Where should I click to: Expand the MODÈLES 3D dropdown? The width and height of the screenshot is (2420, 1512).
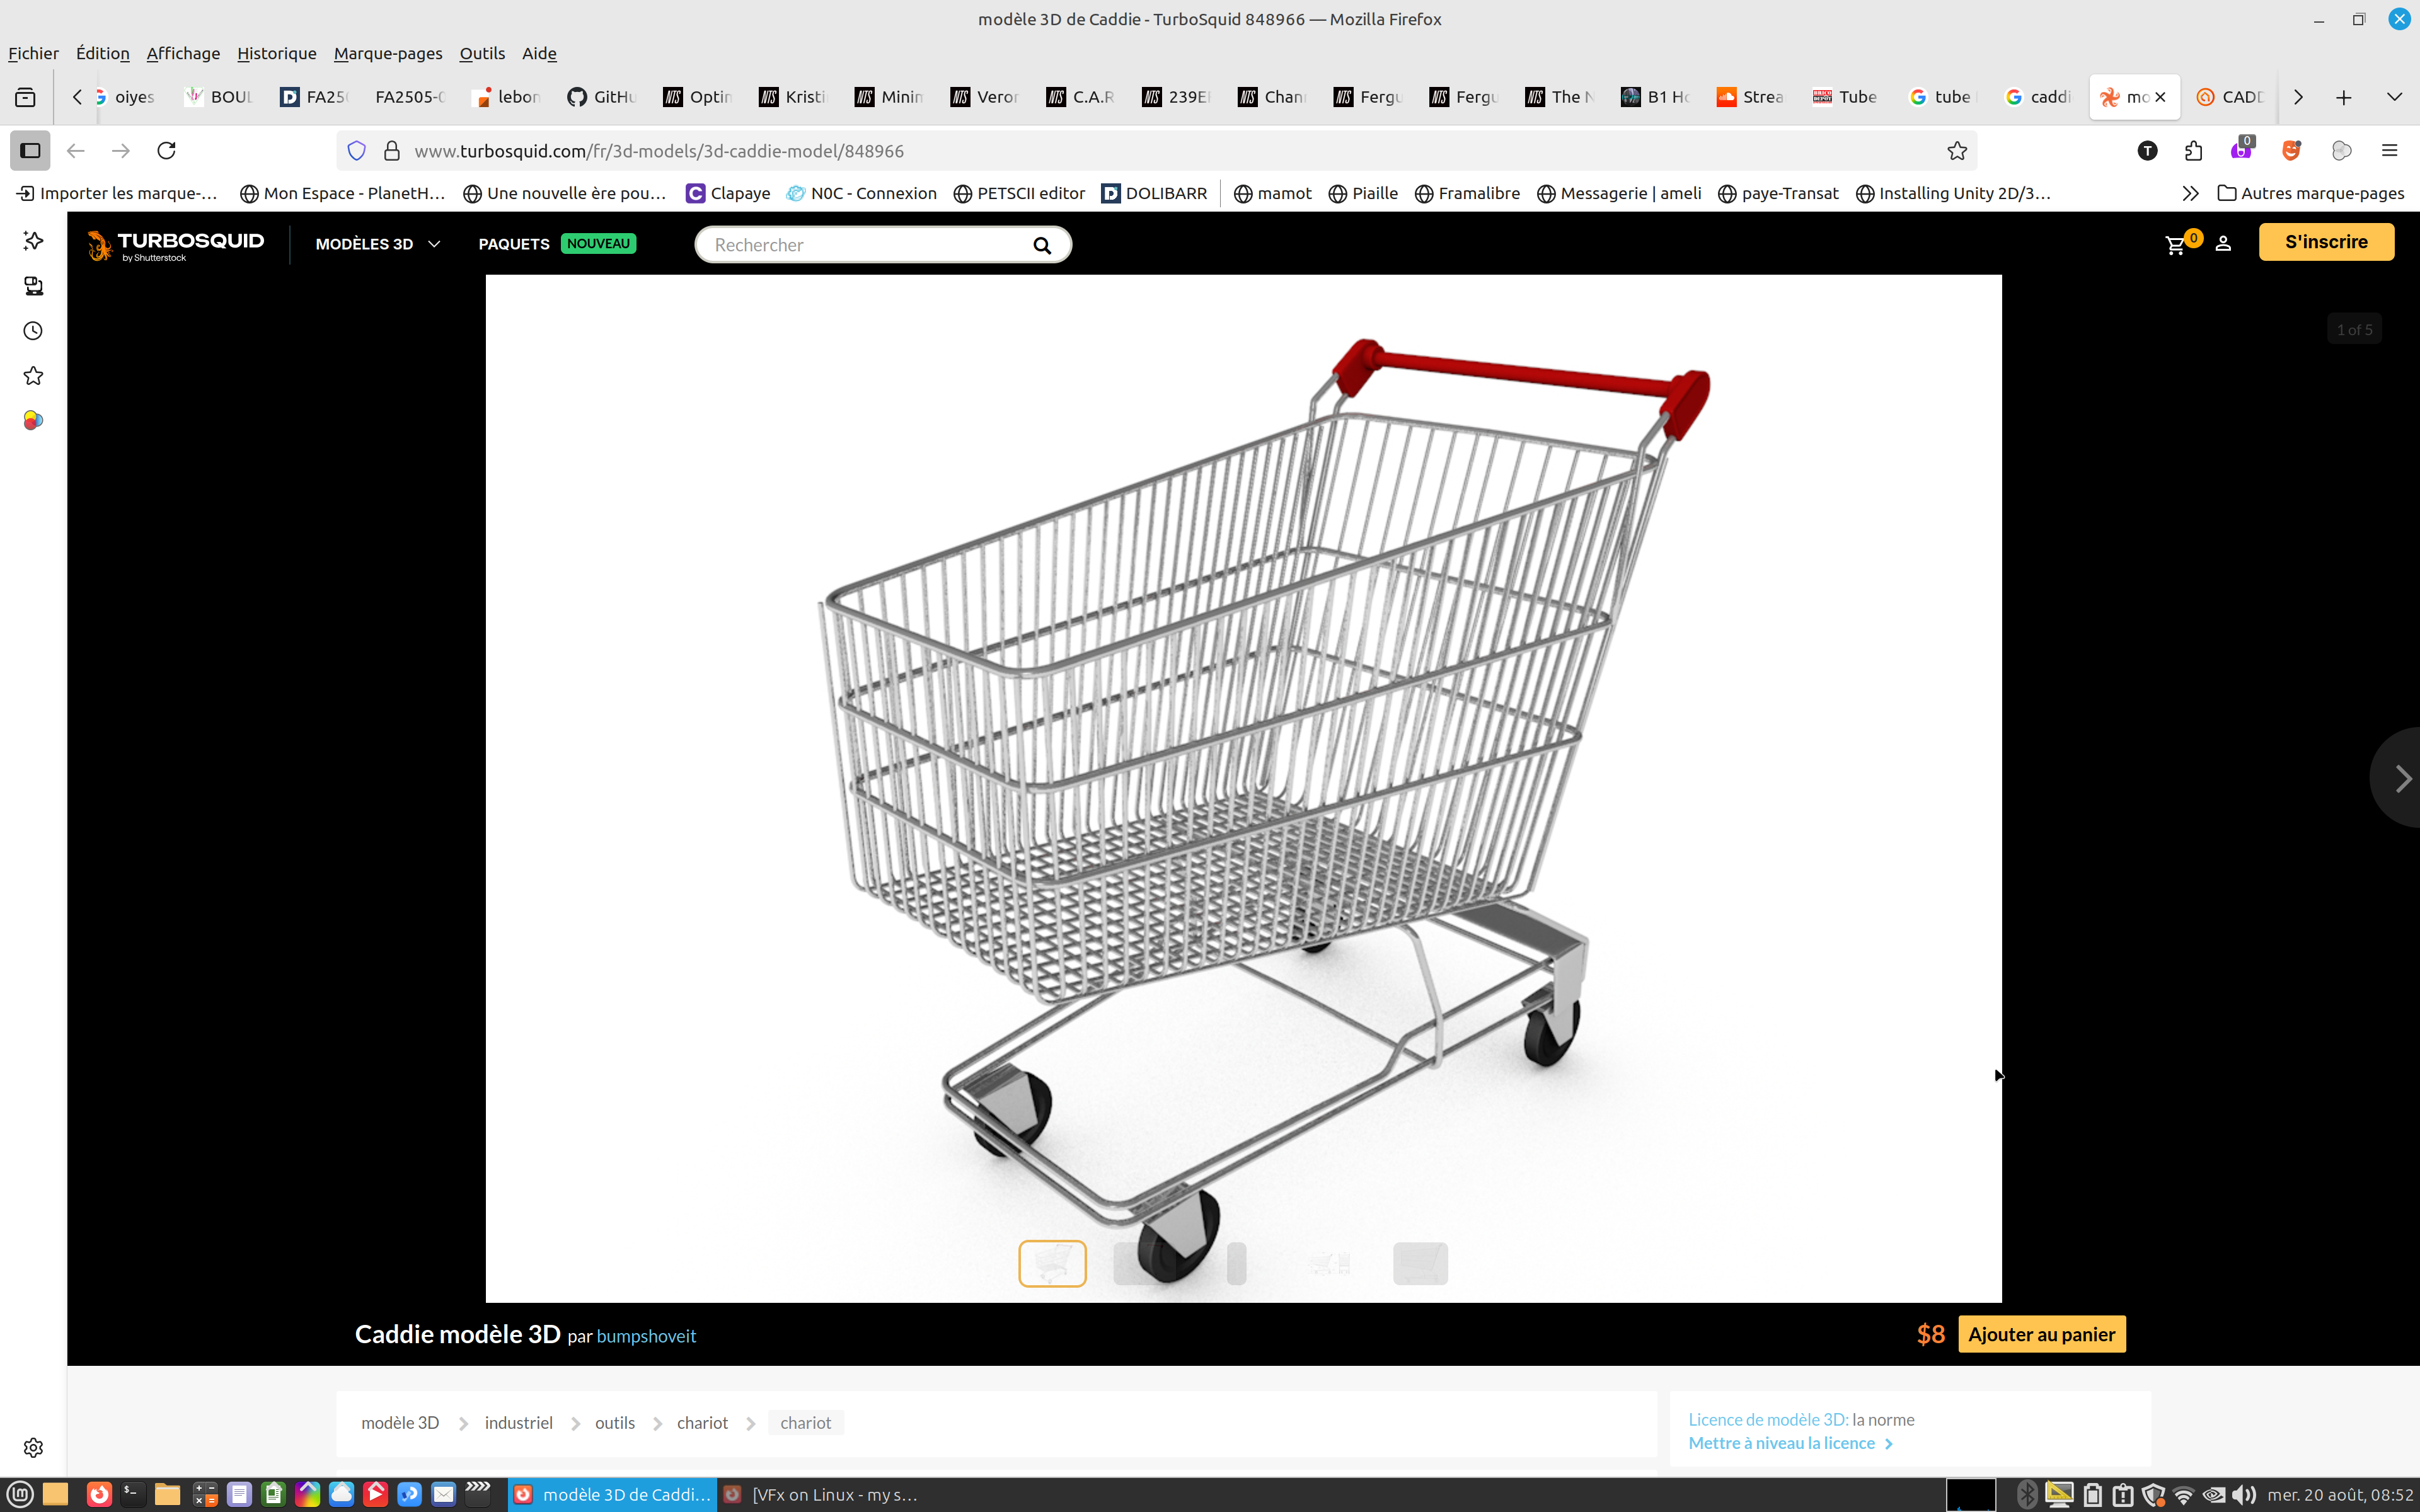coord(378,244)
